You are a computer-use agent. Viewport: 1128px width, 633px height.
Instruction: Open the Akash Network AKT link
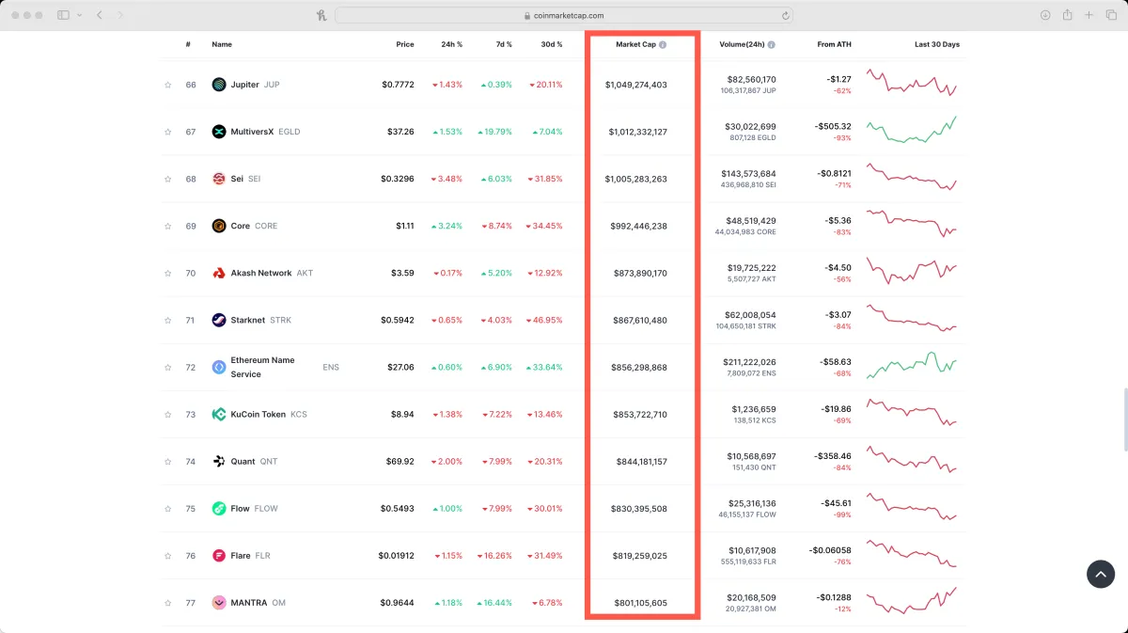pyautogui.click(x=272, y=273)
